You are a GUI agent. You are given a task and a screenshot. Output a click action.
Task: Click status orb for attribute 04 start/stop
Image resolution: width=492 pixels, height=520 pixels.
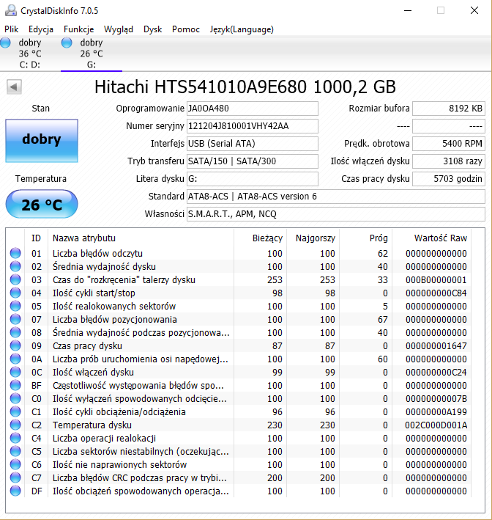[15, 293]
